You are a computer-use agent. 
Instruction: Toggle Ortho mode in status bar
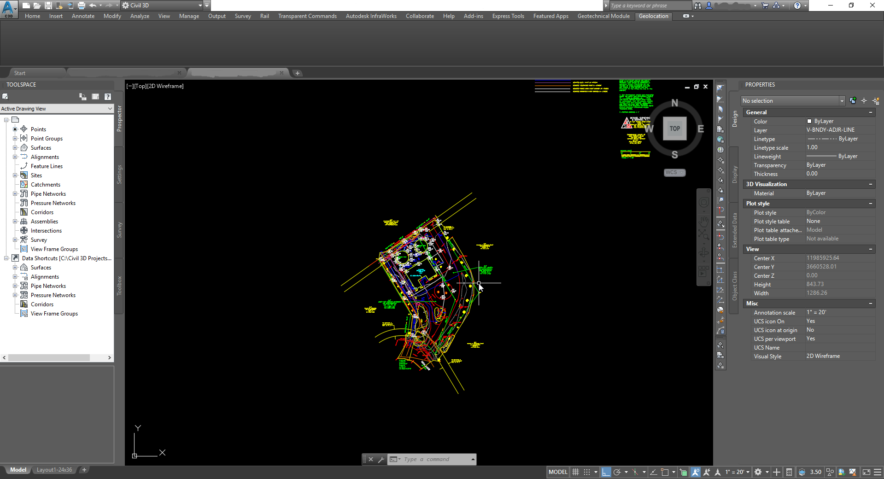pos(606,472)
